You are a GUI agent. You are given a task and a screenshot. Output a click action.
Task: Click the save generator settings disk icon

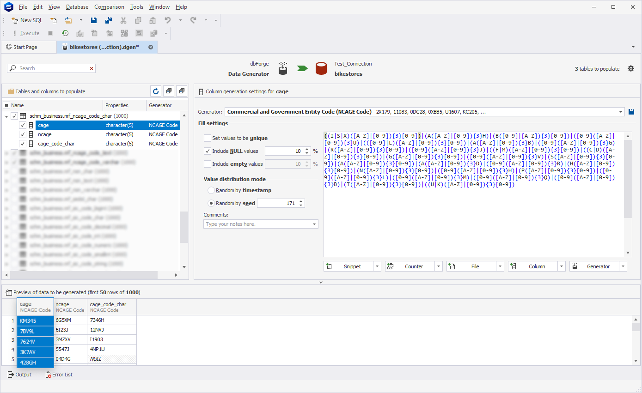631,112
